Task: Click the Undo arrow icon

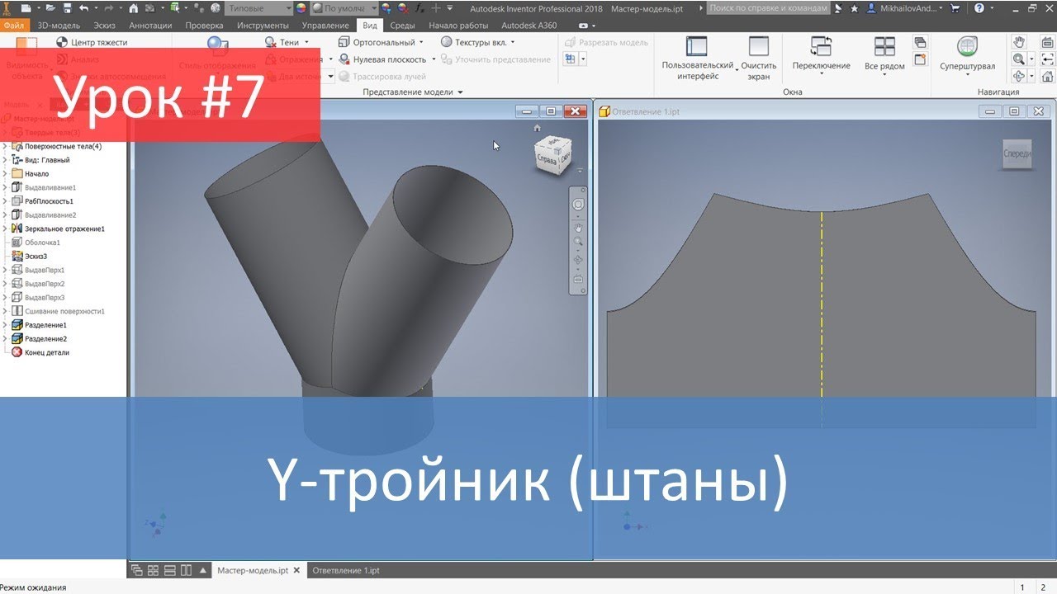Action: point(83,7)
